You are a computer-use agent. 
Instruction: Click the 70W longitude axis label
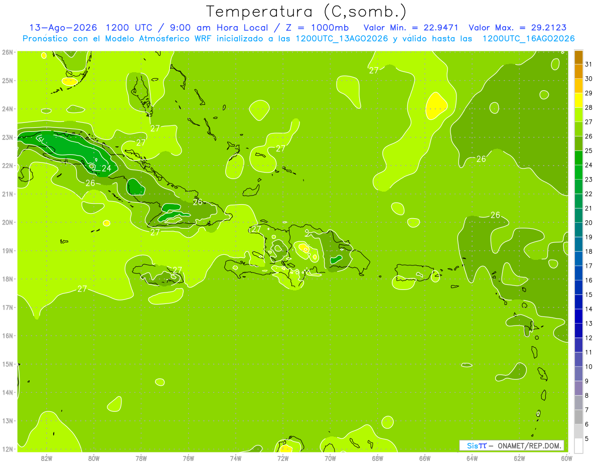(330, 458)
